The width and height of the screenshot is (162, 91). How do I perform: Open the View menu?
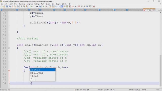tap(16, 4)
